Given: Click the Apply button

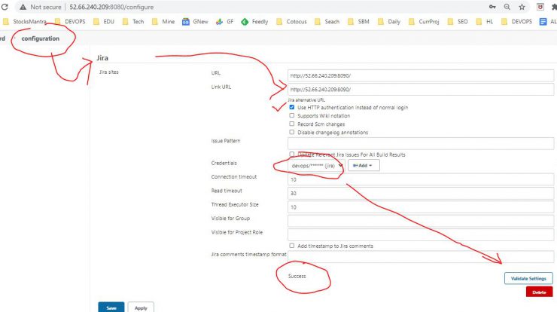Looking at the screenshot, I should pyautogui.click(x=141, y=307).
